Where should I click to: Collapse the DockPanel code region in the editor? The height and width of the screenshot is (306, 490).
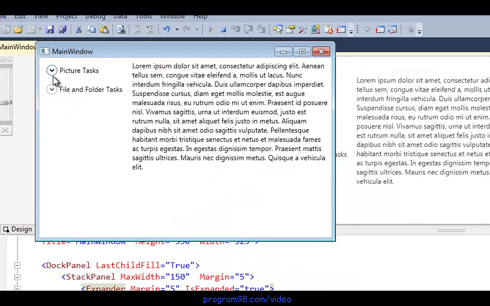click(x=17, y=265)
